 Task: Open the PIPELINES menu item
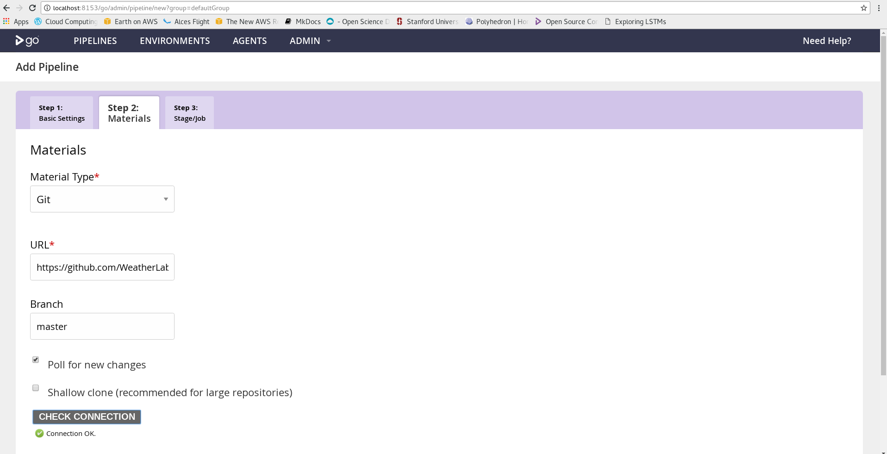(x=95, y=41)
